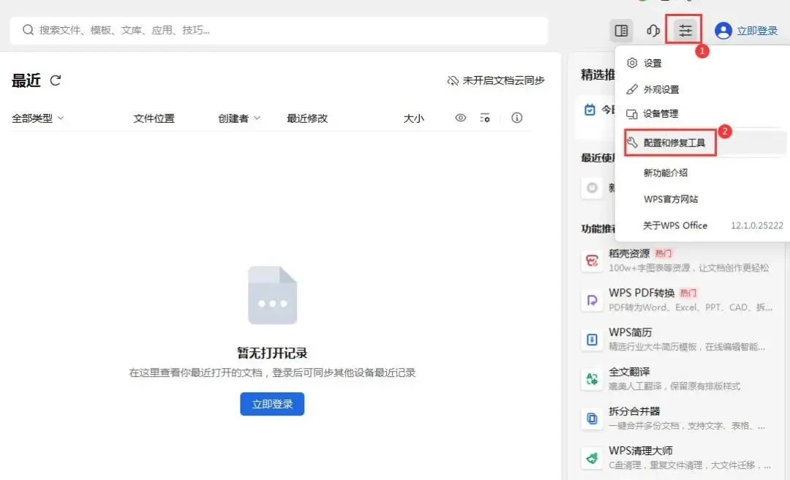Sort by 文件位置 column header
Image resolution: width=790 pixels, height=480 pixels.
(154, 119)
